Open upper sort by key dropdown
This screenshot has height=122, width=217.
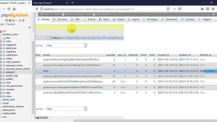click(66, 45)
